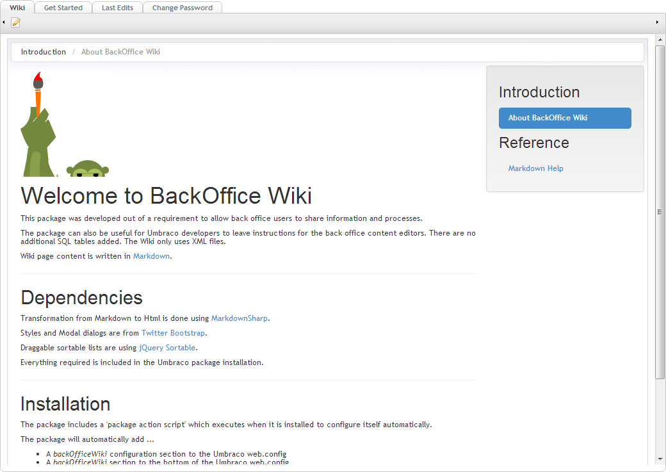Switch to the Wiki tab
Image resolution: width=666 pixels, height=472 pixels.
17,8
